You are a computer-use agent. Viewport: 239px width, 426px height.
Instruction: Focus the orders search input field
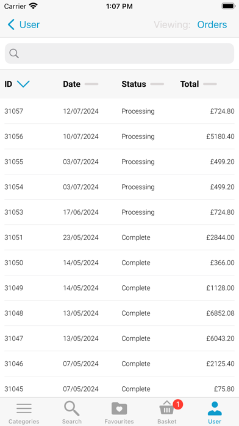pyautogui.click(x=120, y=53)
